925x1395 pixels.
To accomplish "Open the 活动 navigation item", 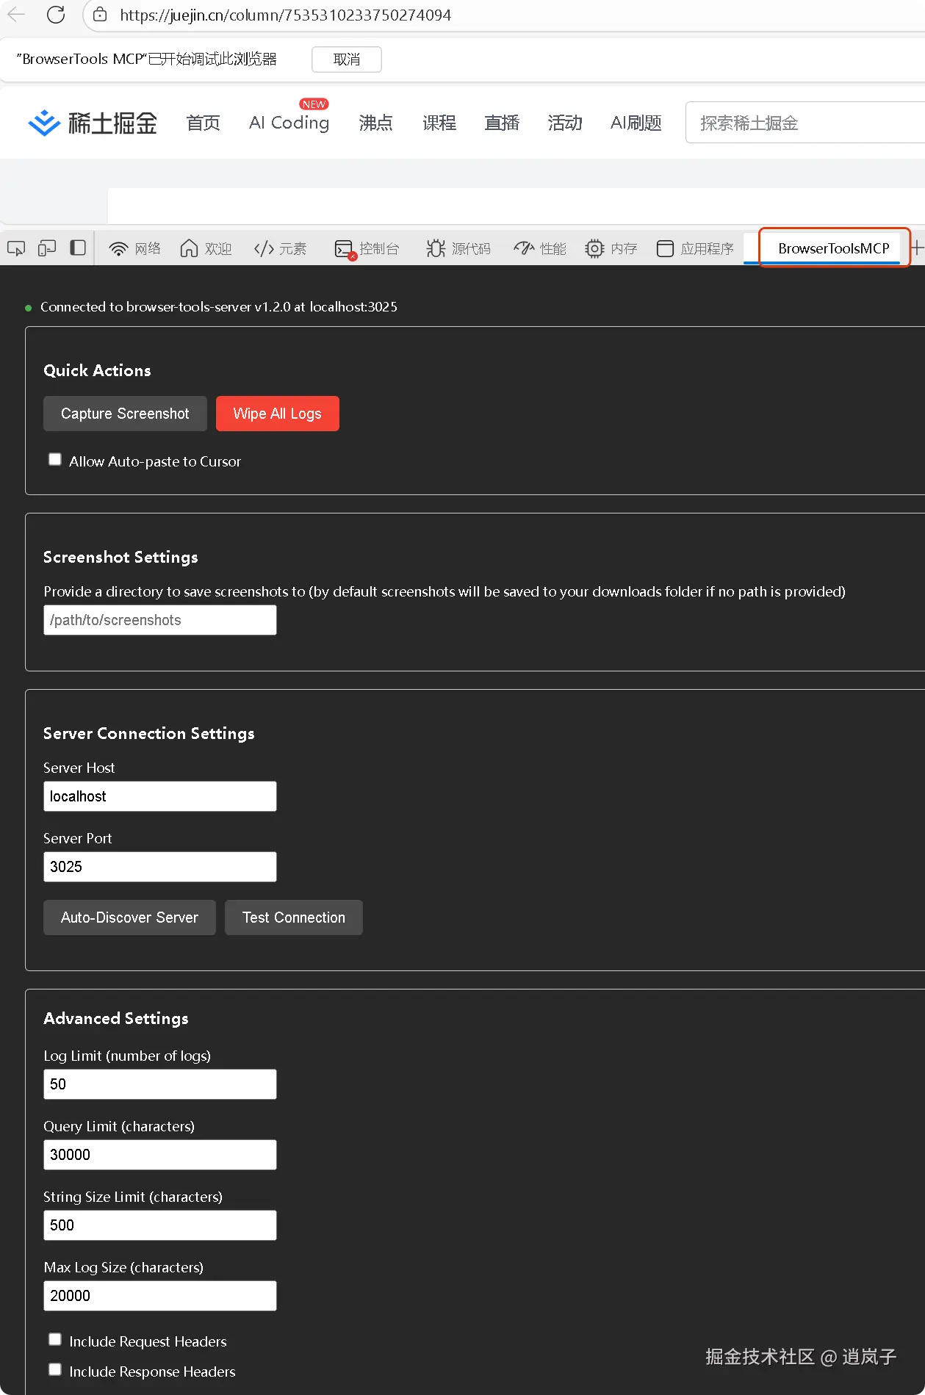I will click(x=565, y=123).
